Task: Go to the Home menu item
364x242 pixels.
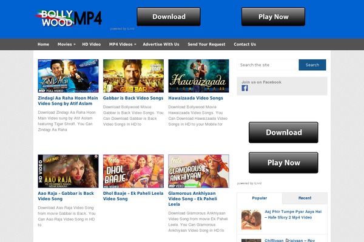Action: [44, 44]
